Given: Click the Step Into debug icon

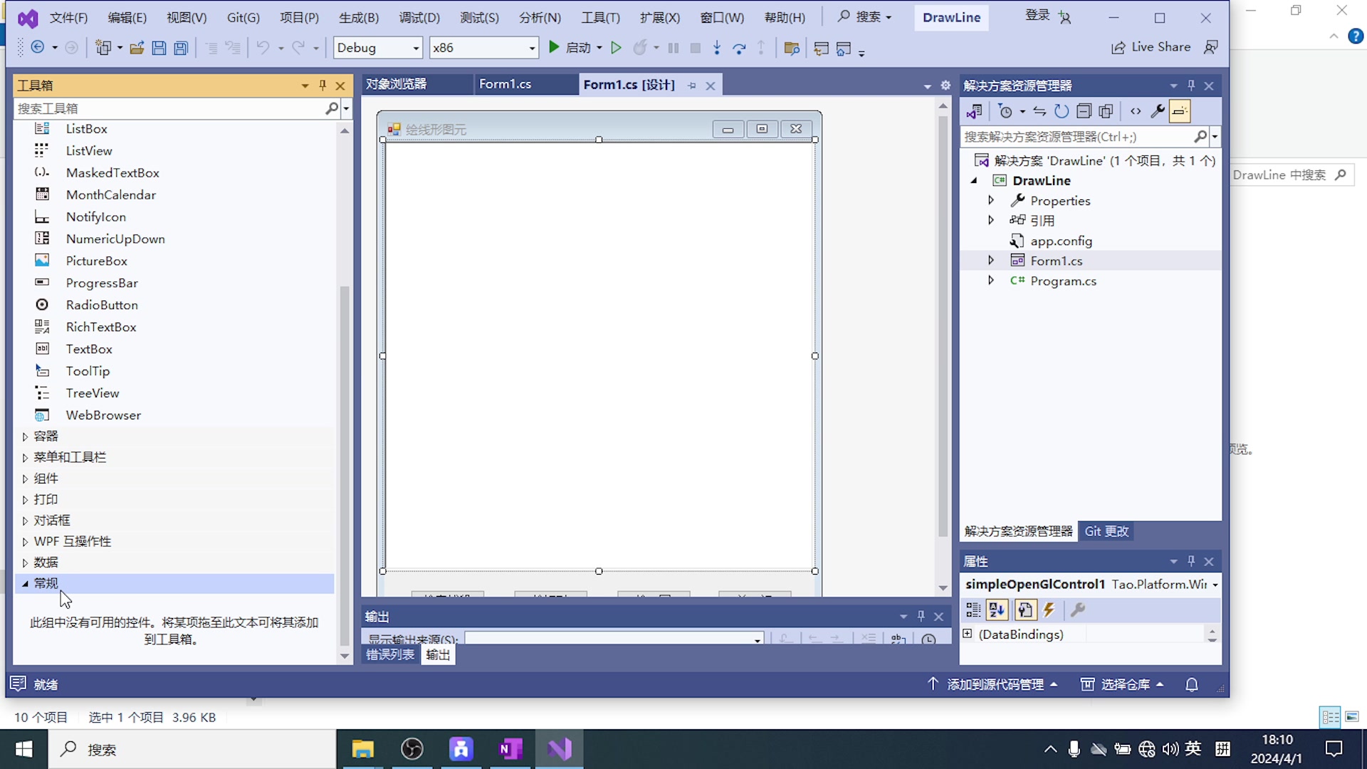Looking at the screenshot, I should tap(717, 48).
